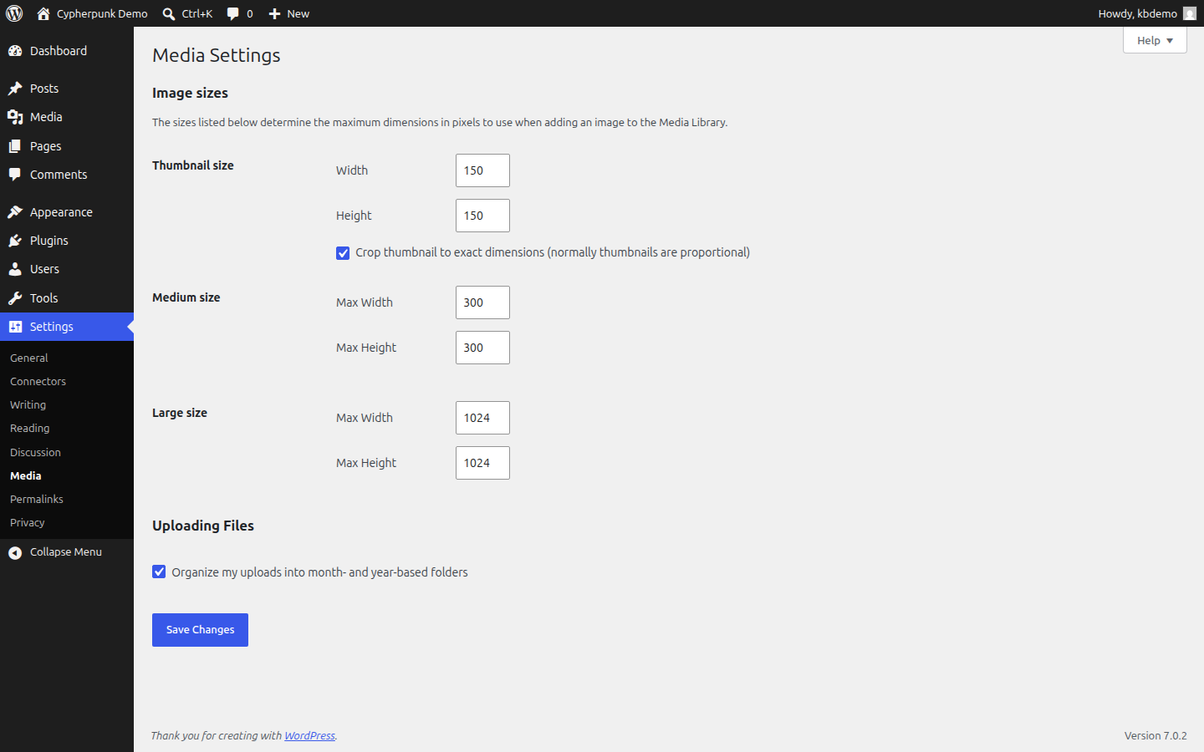Screen dimensions: 1204x752
Task: Open the Howdy, kbdemo account menu
Action: pos(1147,13)
